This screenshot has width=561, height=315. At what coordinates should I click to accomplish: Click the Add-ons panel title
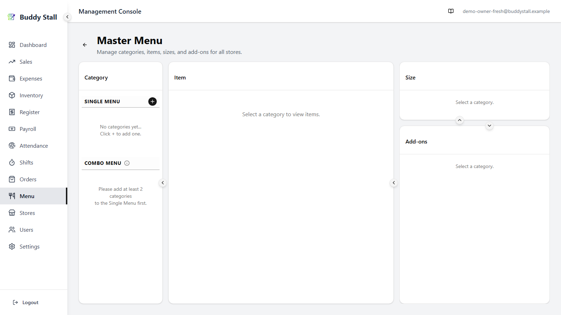coord(416,142)
